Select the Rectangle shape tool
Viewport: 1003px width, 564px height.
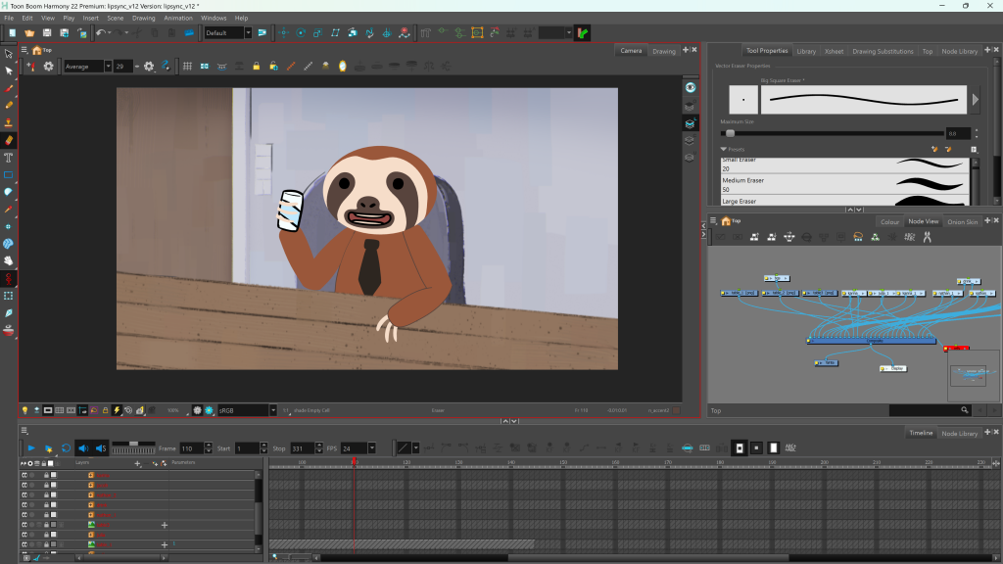[9, 174]
